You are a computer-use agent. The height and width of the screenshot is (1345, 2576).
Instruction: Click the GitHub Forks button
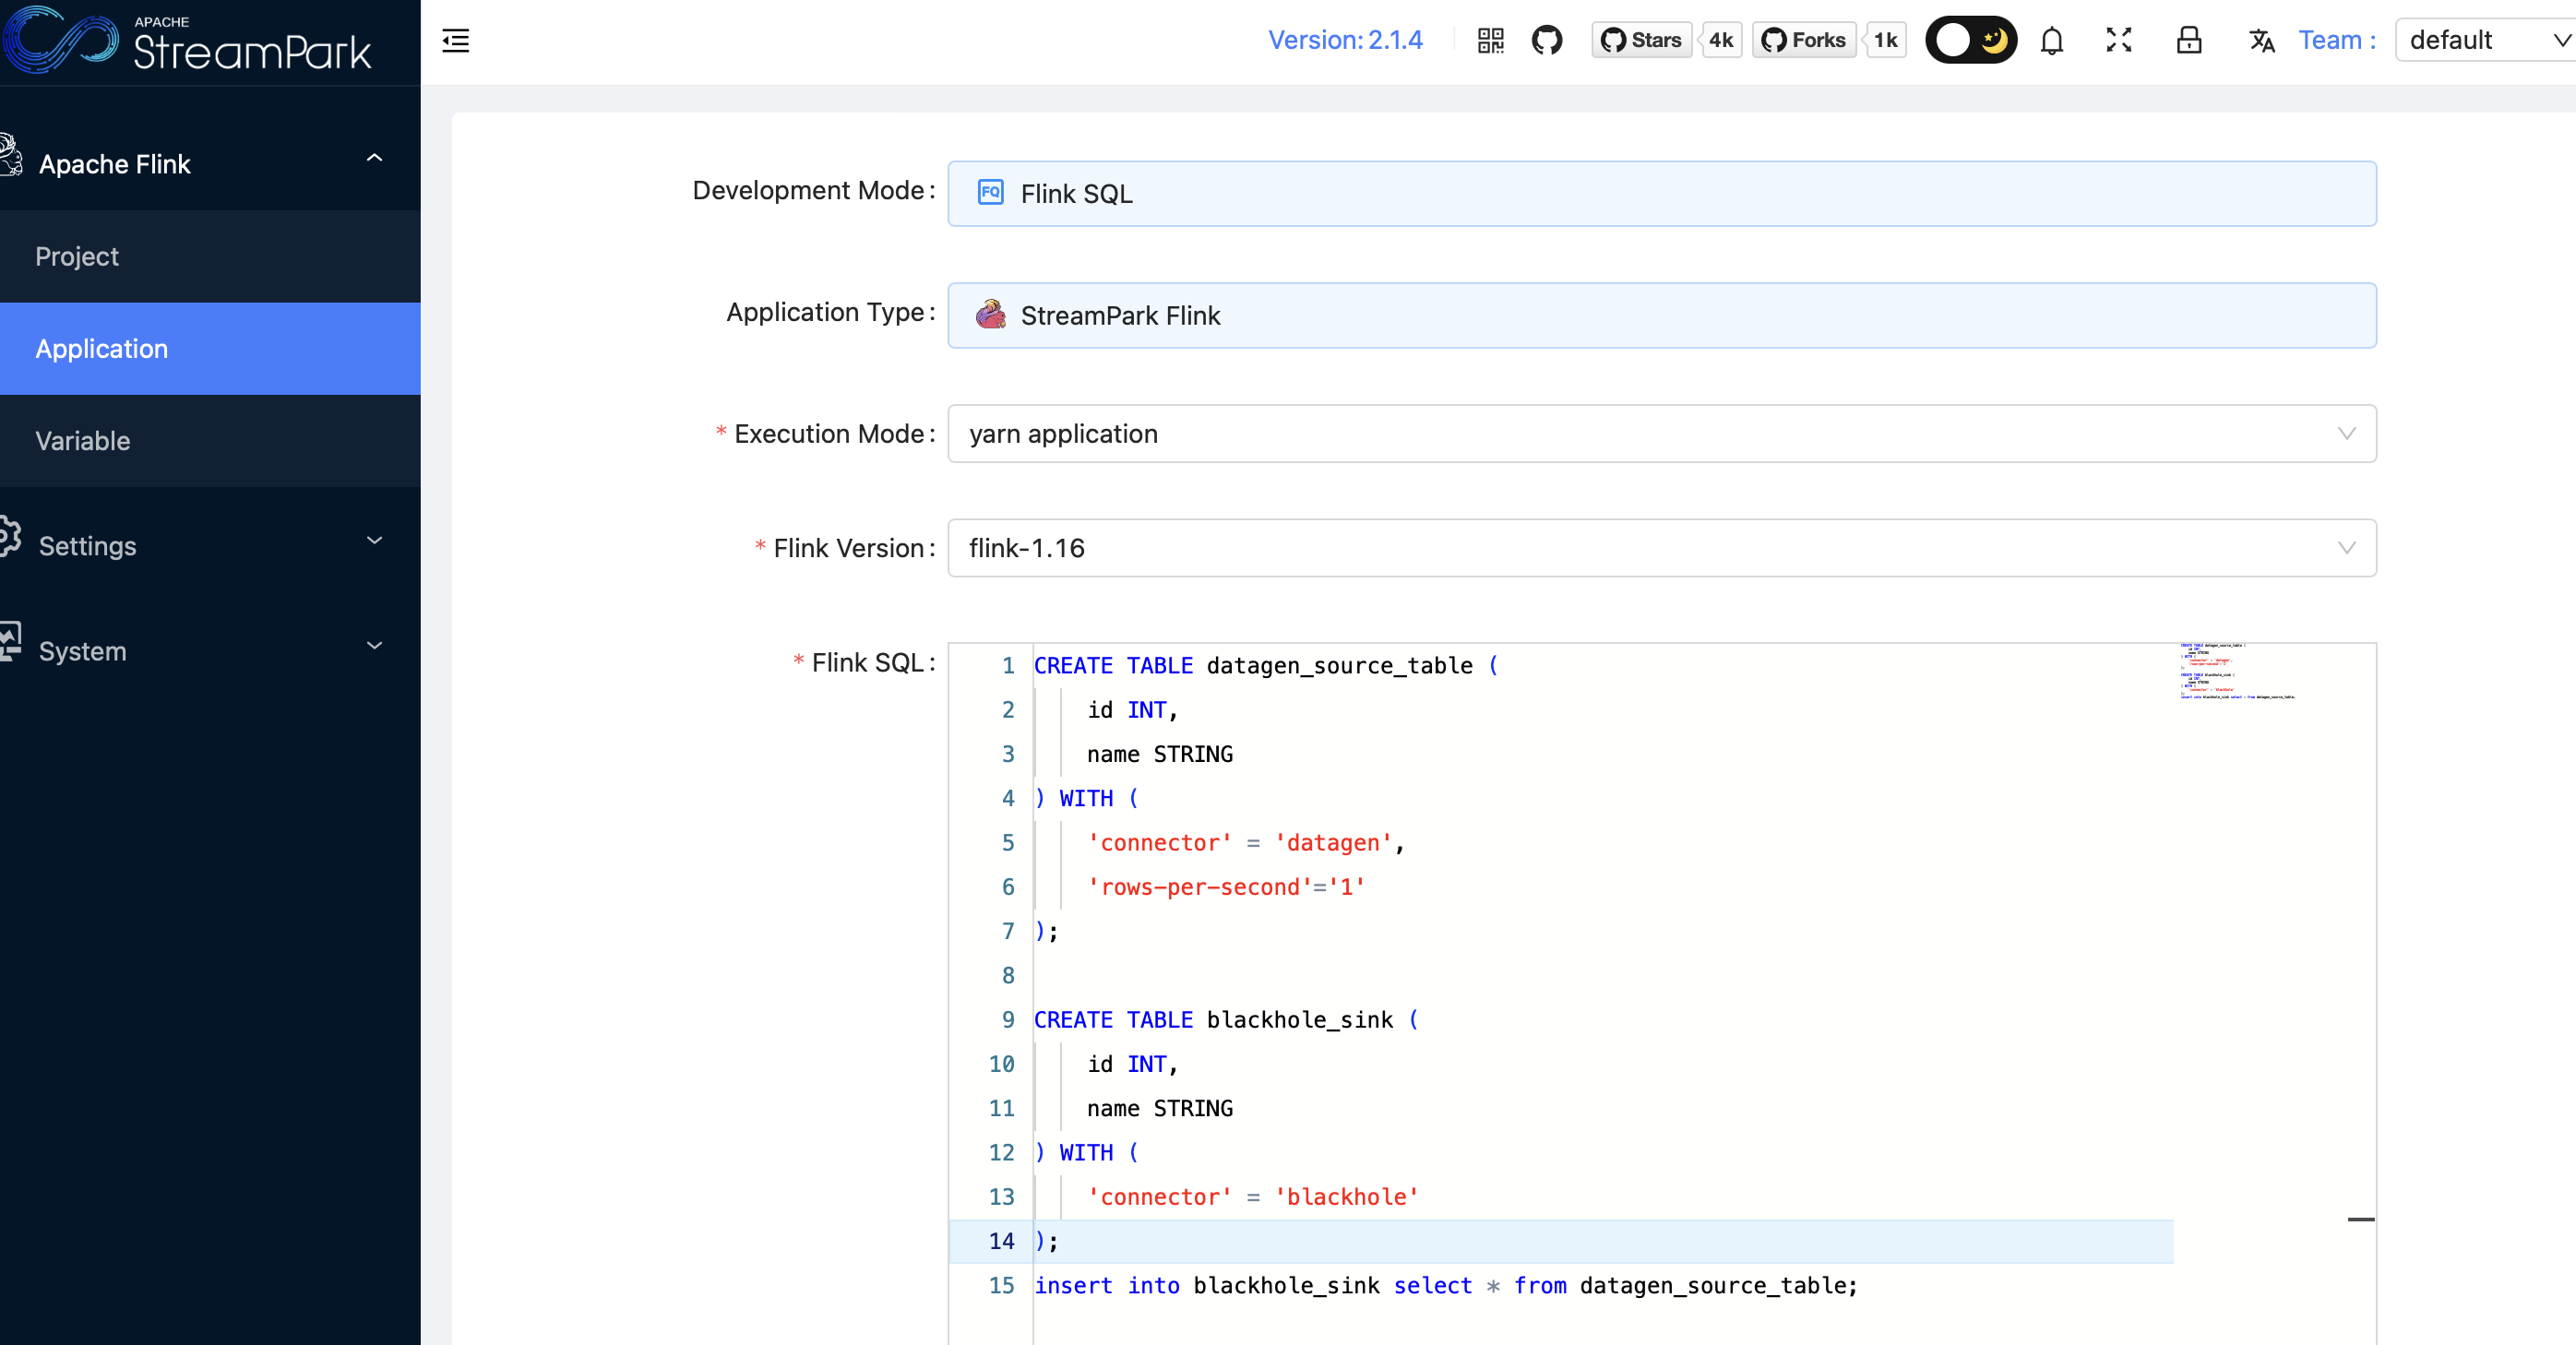pyautogui.click(x=1804, y=41)
